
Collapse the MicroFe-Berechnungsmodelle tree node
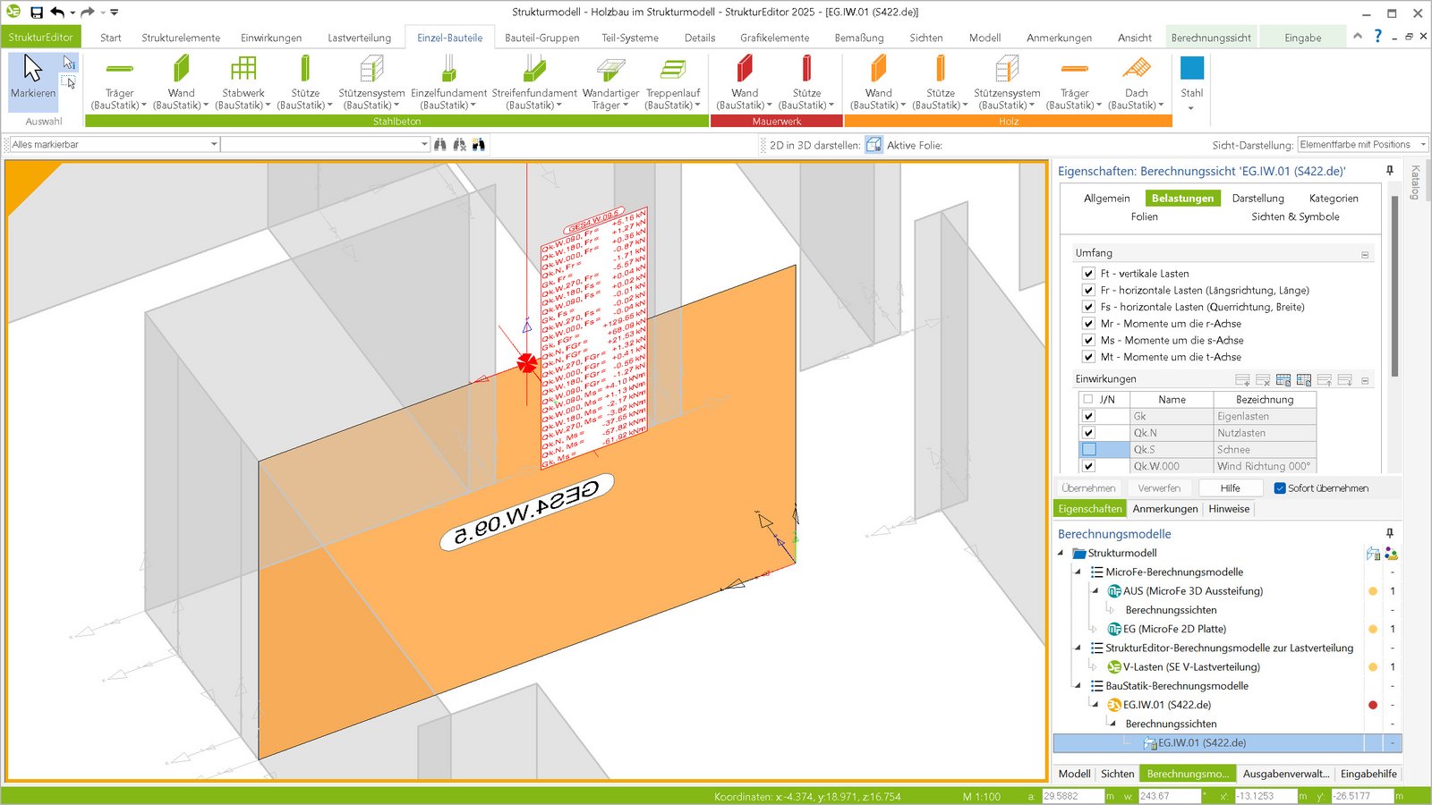tap(1078, 572)
